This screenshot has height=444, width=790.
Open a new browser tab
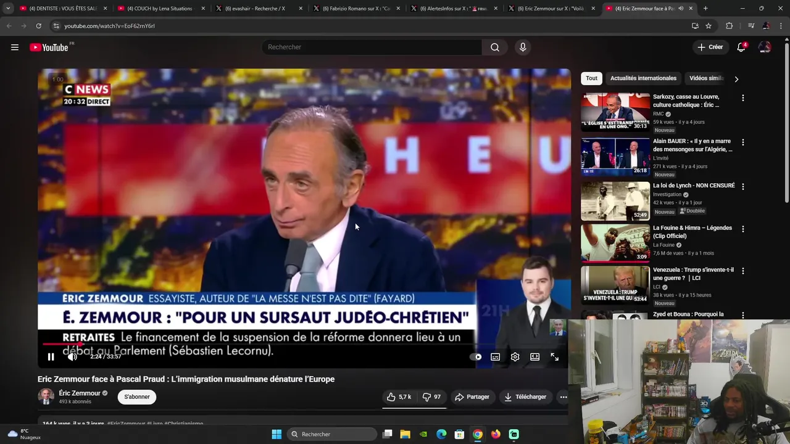[x=705, y=9]
